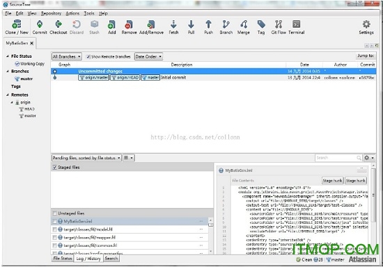The height and width of the screenshot is (267, 383).
Task: Open the list view mode dropdown
Action: [x=129, y=158]
